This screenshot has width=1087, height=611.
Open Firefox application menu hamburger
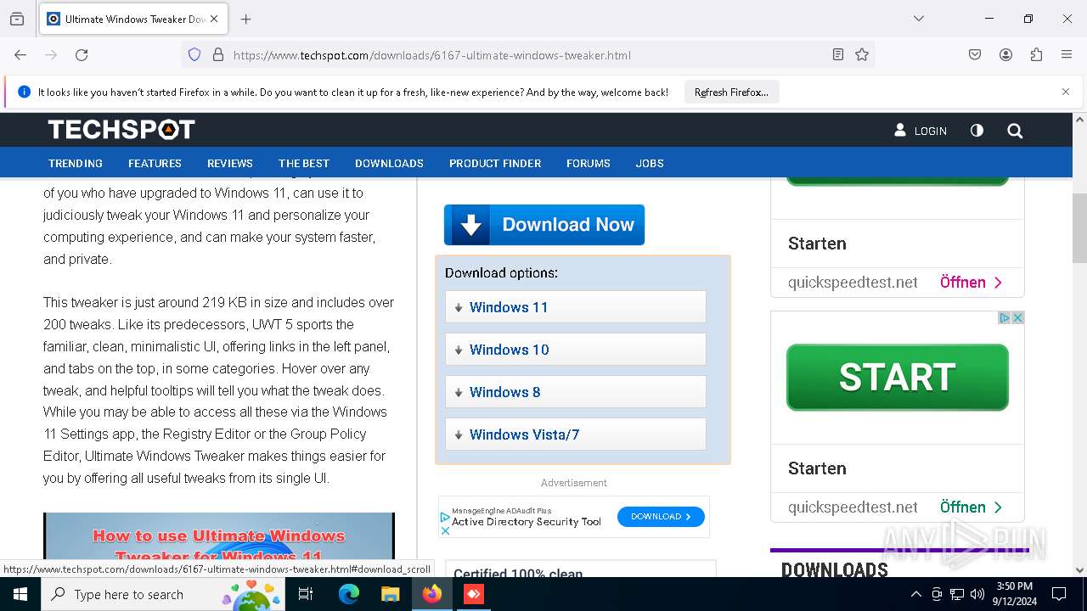coord(1067,55)
